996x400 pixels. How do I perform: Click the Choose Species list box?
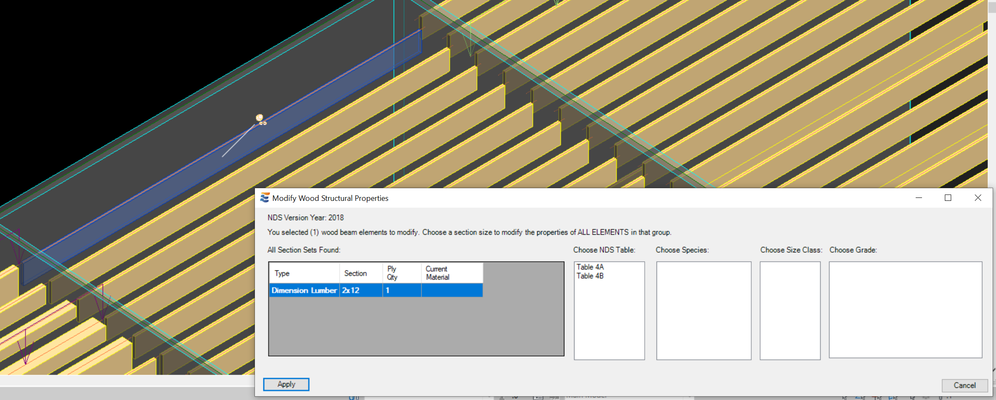pyautogui.click(x=704, y=311)
